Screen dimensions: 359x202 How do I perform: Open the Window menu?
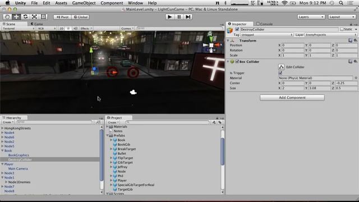point(135,3)
